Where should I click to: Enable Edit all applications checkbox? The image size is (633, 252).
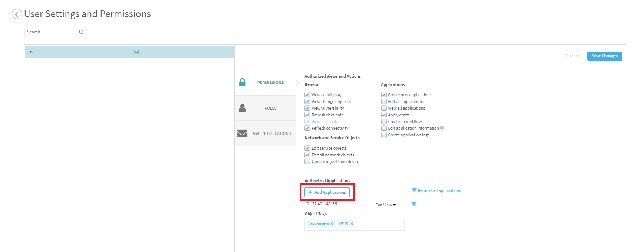(384, 102)
